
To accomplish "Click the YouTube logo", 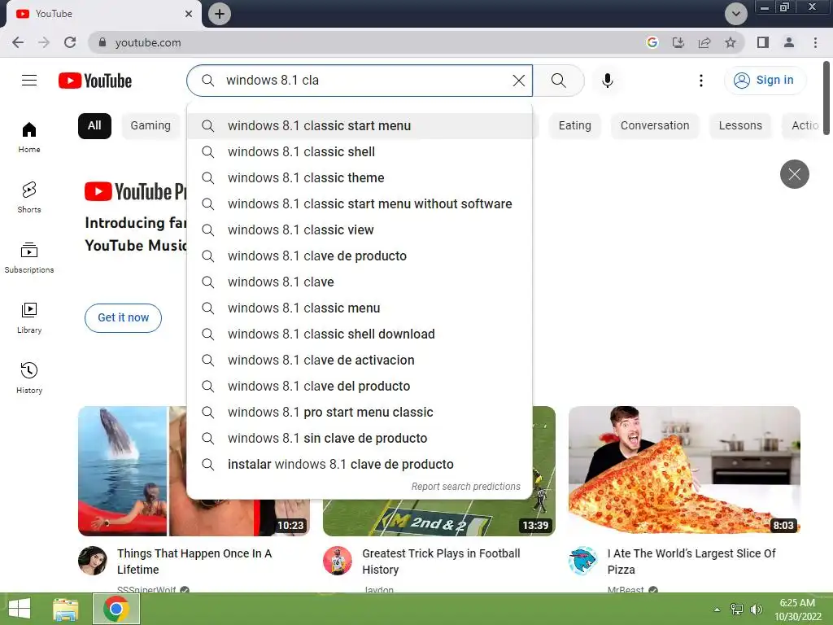I will point(95,81).
